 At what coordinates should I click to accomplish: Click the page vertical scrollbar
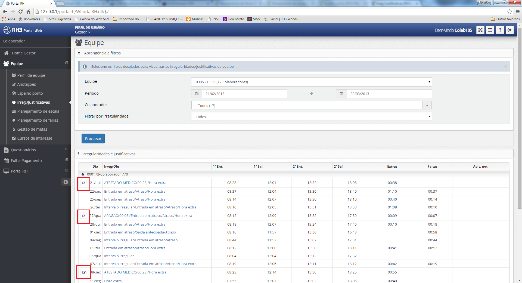click(x=520, y=118)
